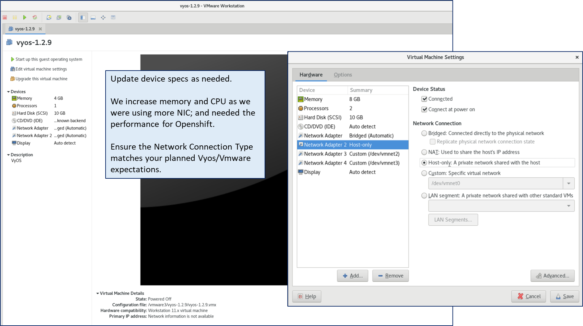Screen dimensions: 583x326
Task: Take a snapshot using the toolbar icon
Action: tap(49, 17)
